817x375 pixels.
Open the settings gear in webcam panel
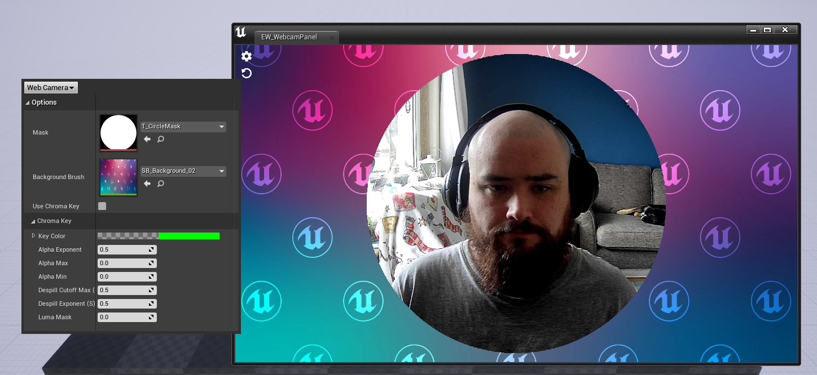point(247,56)
